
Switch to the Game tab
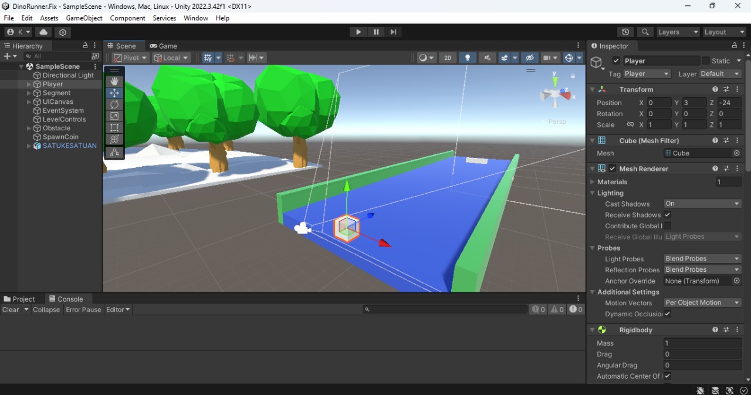point(163,46)
